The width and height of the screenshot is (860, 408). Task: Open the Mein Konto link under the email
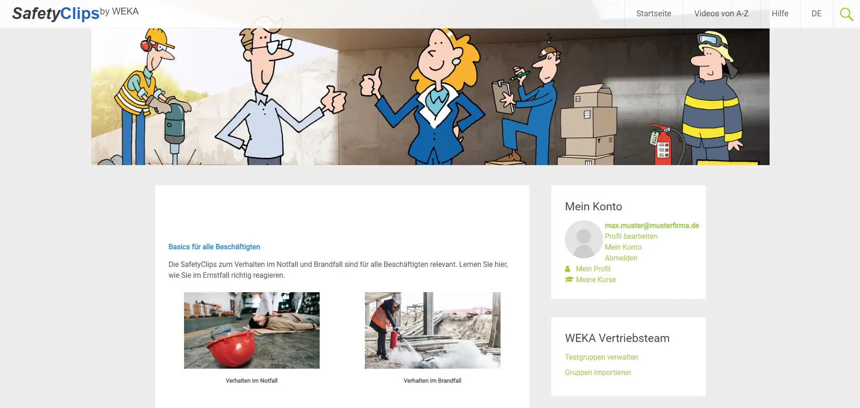coord(623,247)
